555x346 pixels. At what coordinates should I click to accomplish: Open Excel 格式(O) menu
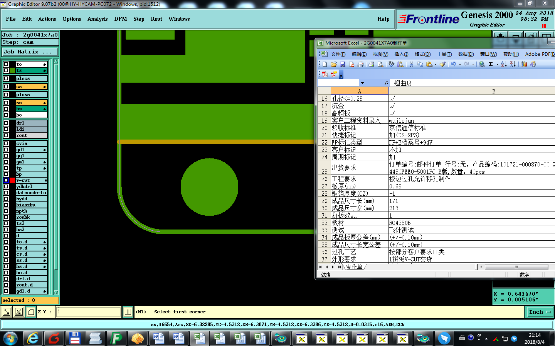[x=422, y=54]
